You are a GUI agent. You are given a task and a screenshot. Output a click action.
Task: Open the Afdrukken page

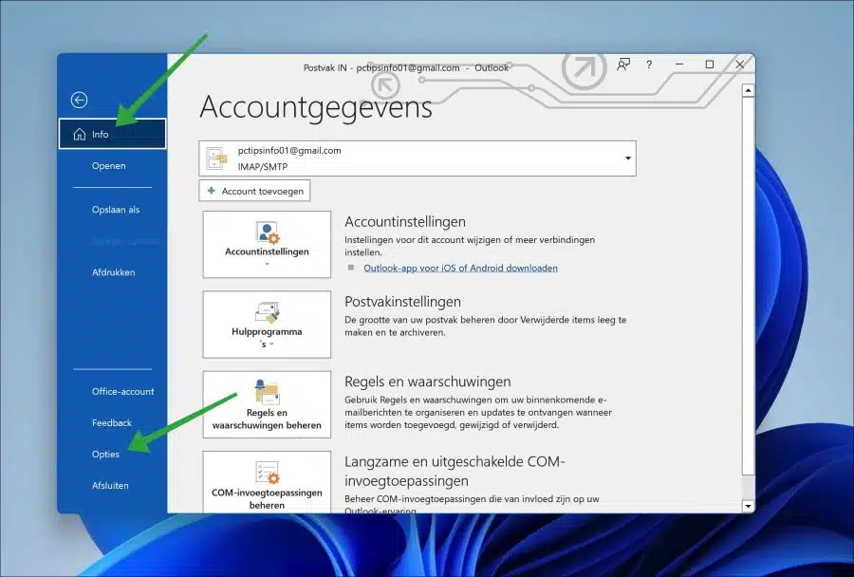(x=113, y=272)
